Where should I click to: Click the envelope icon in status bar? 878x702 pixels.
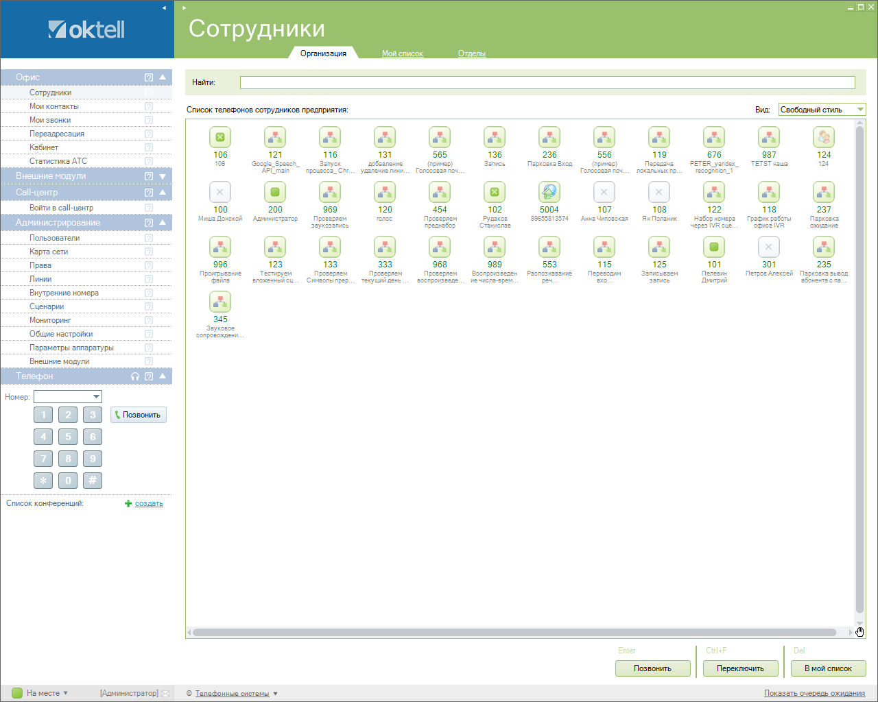coord(165,693)
